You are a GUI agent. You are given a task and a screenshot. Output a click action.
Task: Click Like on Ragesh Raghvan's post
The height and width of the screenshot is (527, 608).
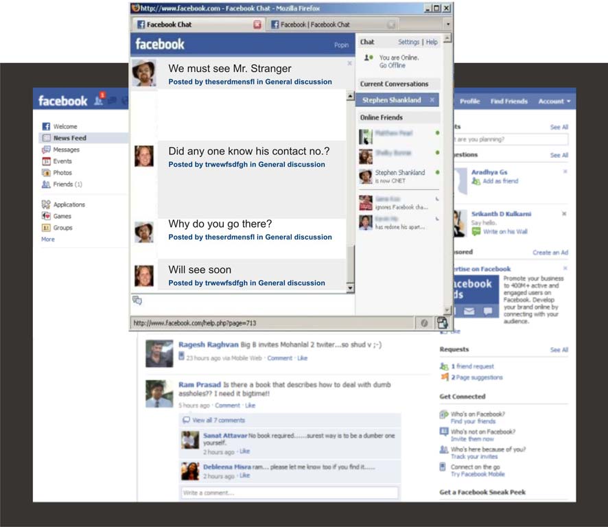click(x=302, y=358)
